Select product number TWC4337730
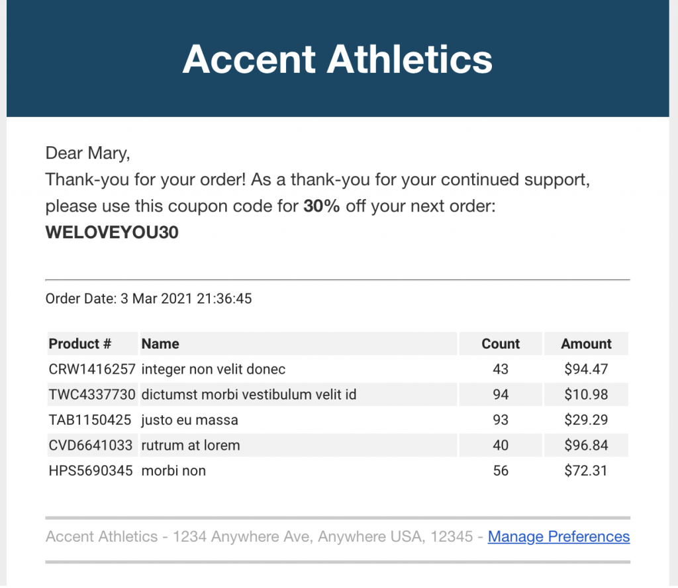678x588 pixels. click(92, 394)
